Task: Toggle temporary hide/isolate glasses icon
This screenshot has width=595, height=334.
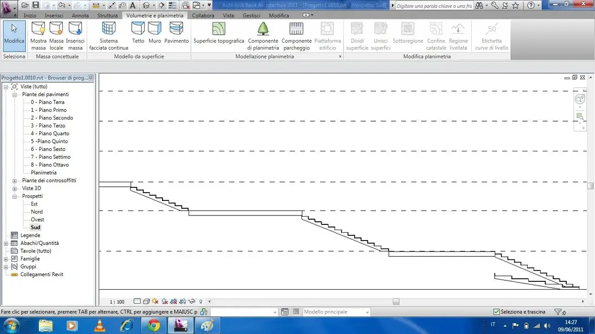Action: [x=192, y=302]
